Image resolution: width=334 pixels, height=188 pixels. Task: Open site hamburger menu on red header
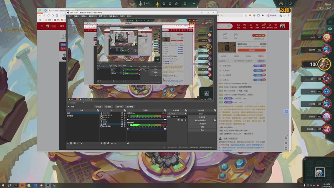coord(42,26)
